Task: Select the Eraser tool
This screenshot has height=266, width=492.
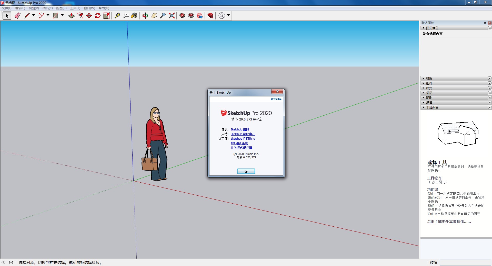Action: [17, 16]
